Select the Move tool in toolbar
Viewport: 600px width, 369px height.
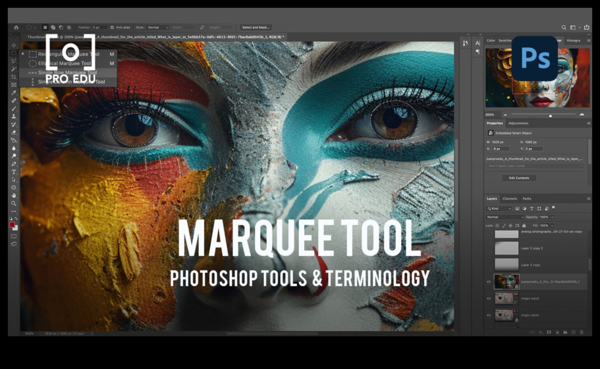(14, 45)
